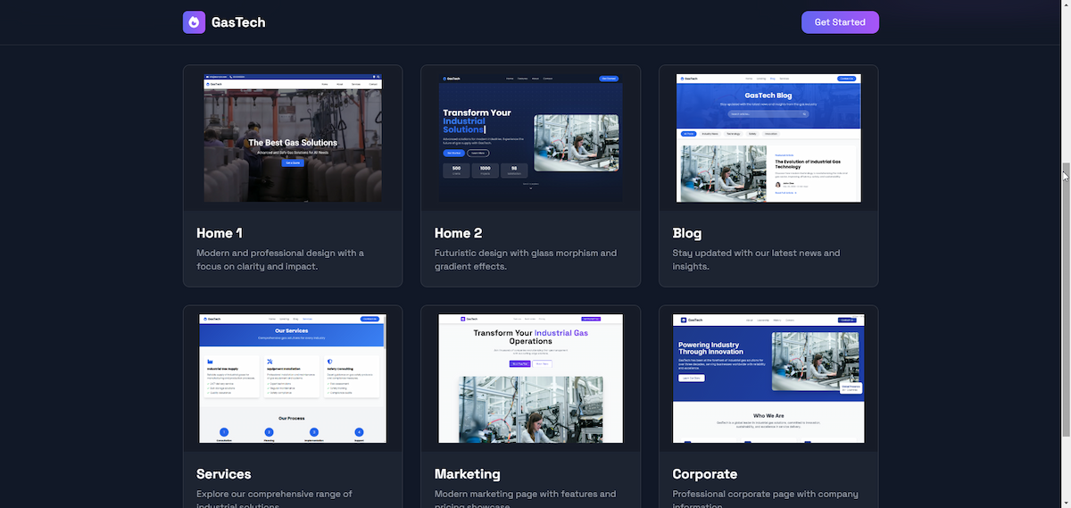This screenshot has height=508, width=1071.
Task: Click the Corporate card title
Action: click(705, 474)
